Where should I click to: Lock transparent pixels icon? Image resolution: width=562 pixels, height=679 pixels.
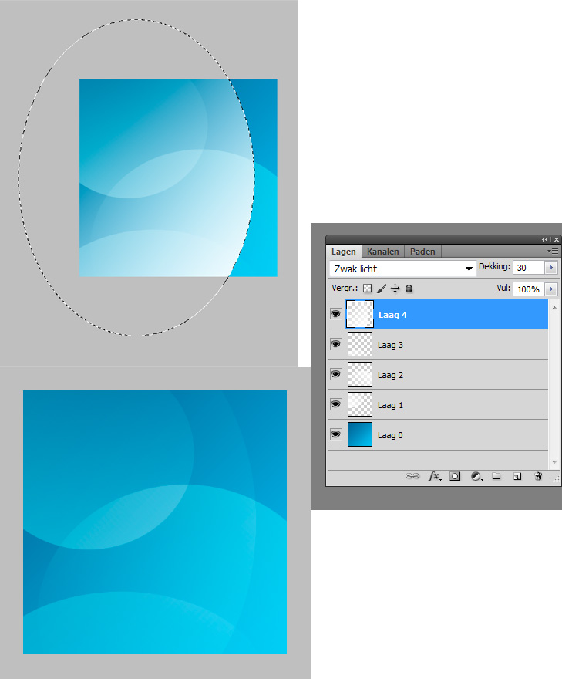(x=367, y=289)
